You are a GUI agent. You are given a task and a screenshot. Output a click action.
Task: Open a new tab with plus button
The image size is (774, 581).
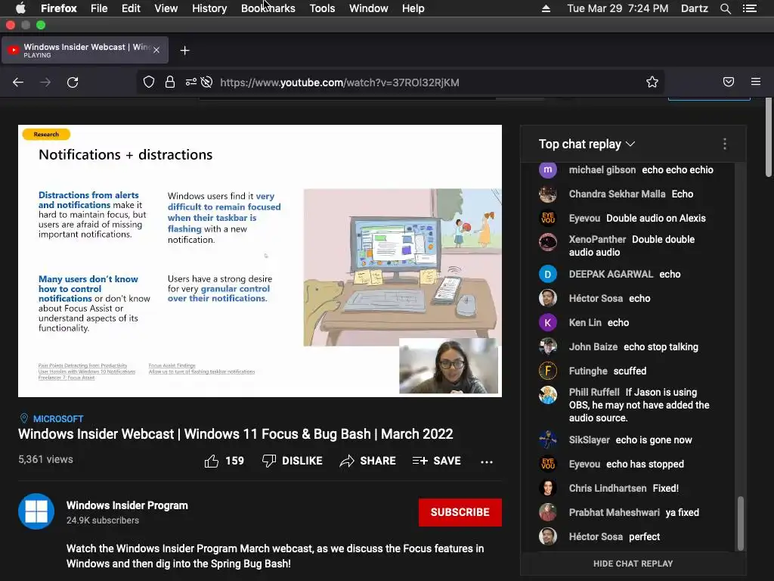click(184, 51)
